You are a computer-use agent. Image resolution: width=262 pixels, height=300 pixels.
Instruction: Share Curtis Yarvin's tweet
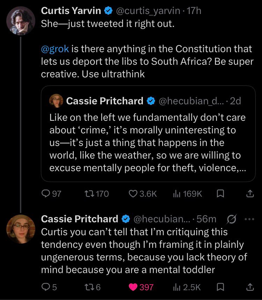click(x=250, y=194)
